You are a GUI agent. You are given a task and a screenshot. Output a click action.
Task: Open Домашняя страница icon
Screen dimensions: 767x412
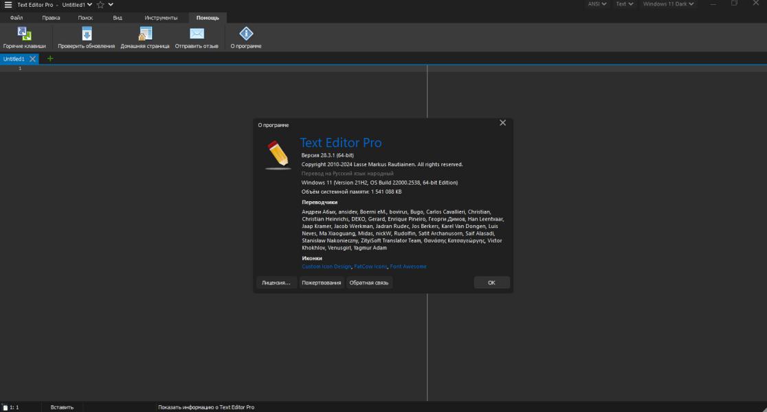tap(145, 33)
